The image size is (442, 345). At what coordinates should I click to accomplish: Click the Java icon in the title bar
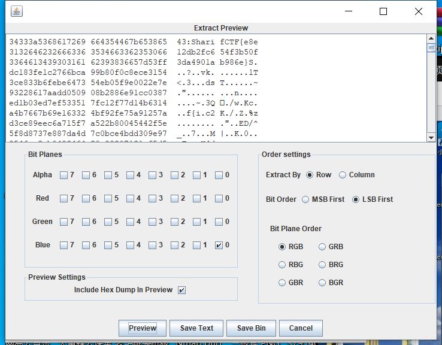17,11
